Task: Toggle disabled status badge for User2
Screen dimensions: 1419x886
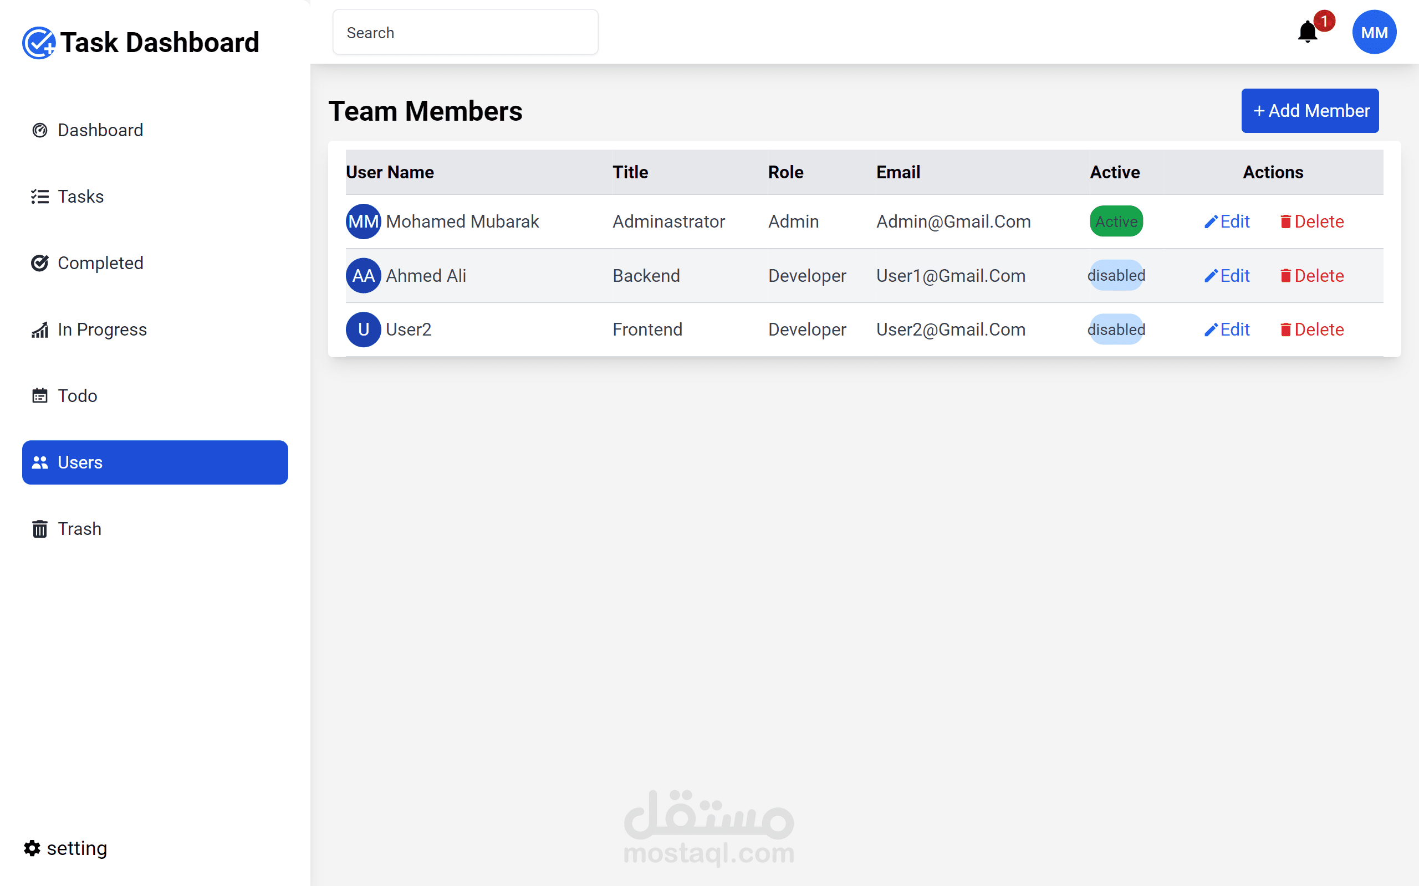Action: pyautogui.click(x=1116, y=329)
